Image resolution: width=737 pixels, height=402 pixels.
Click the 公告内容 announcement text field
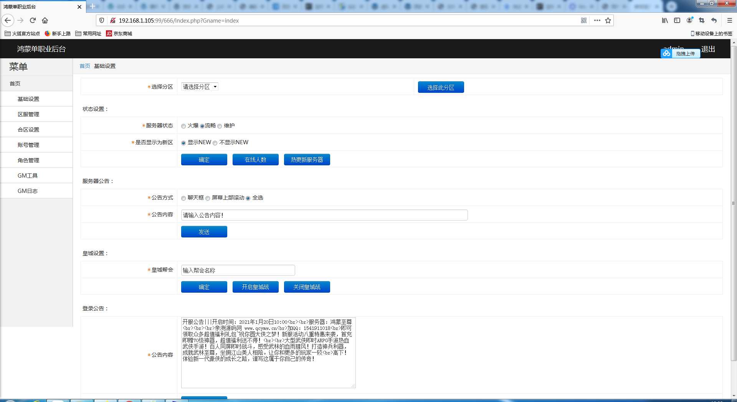coord(324,215)
